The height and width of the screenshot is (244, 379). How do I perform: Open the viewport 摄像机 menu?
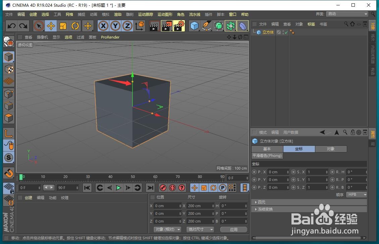(x=42, y=37)
